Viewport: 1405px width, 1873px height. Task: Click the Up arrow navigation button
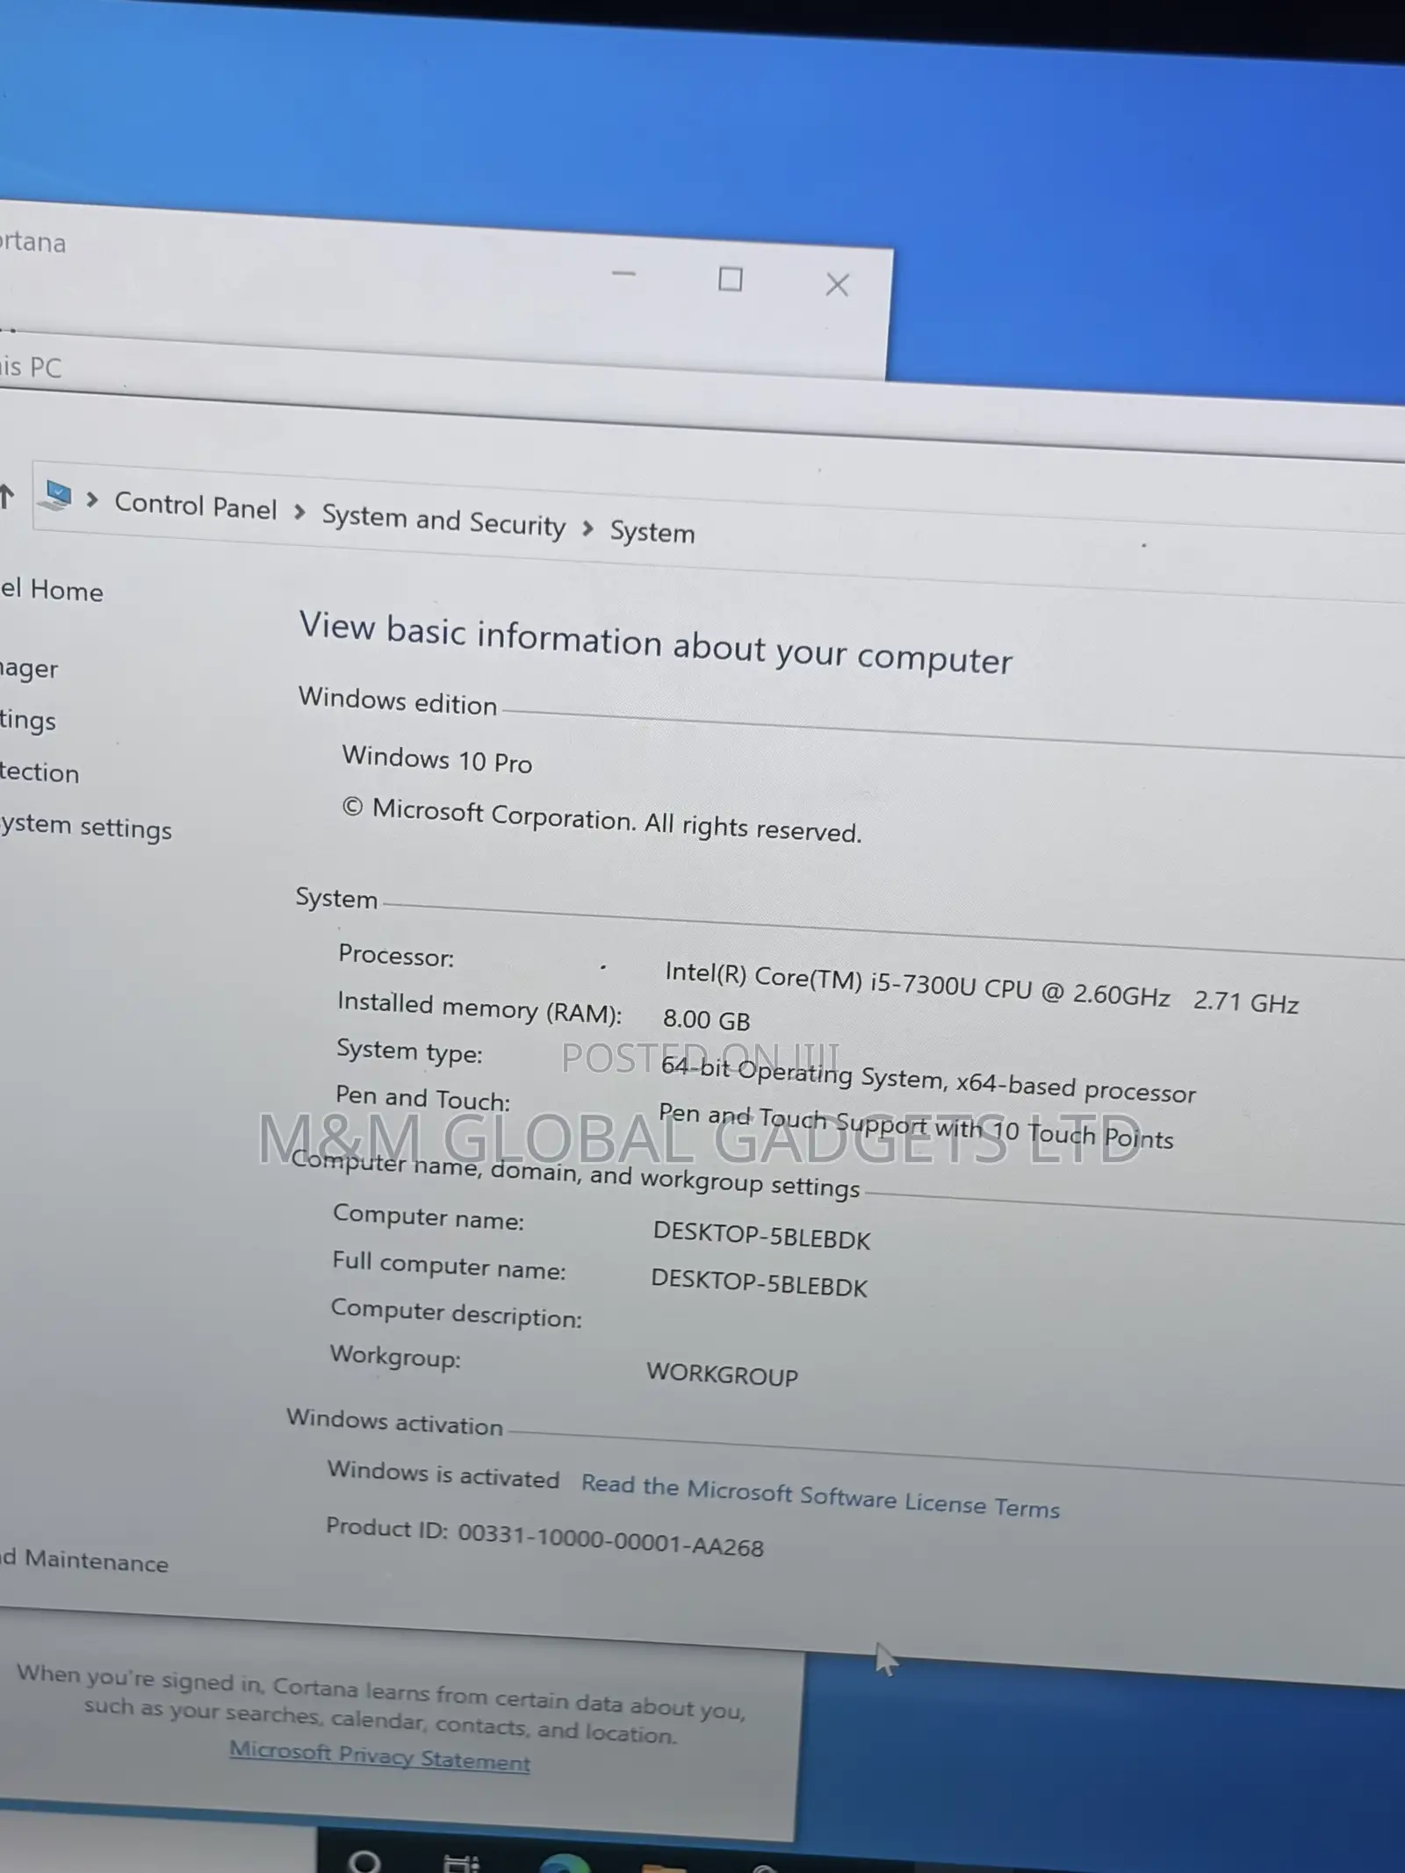tap(5, 496)
